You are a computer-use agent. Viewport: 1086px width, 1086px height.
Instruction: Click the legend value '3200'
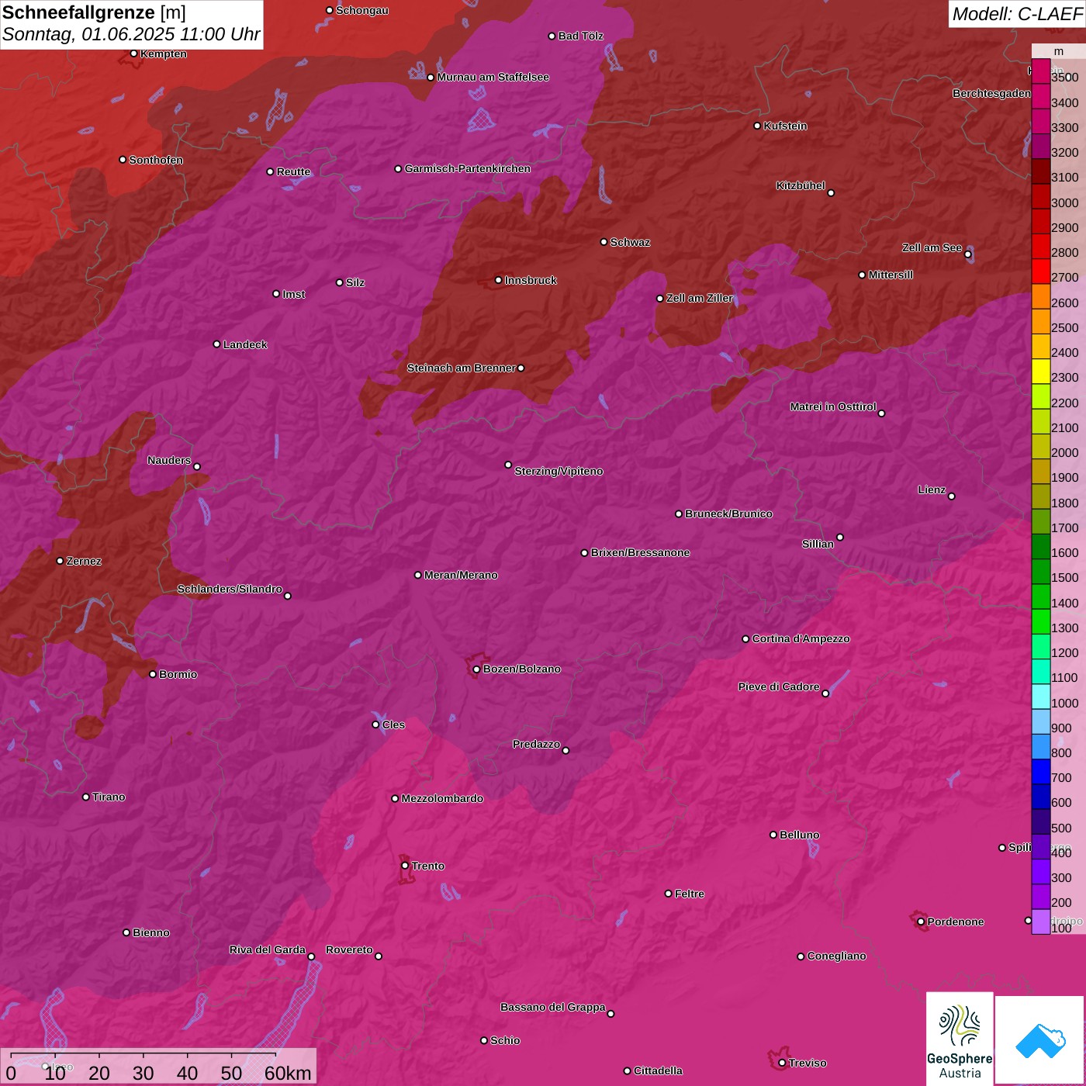(x=1065, y=153)
